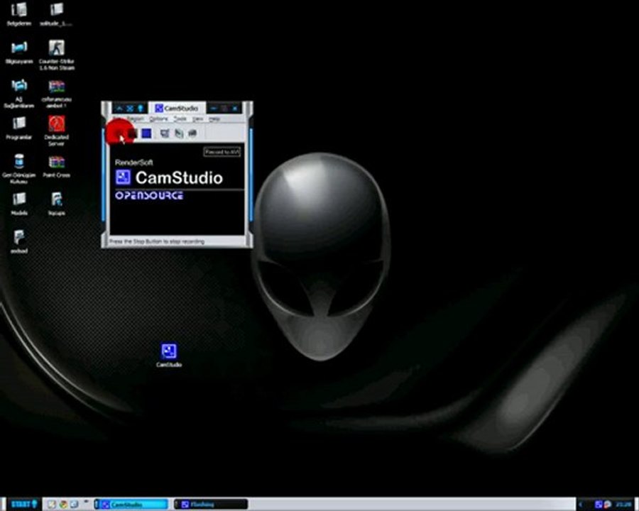Select the Dedicated Server desktop icon
The height and width of the screenshot is (511, 639).
(57, 124)
